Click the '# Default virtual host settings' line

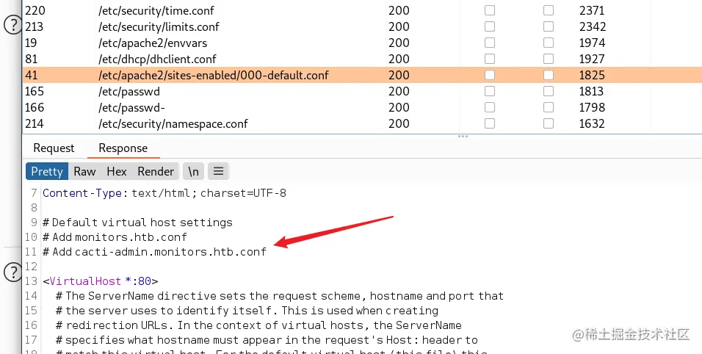(137, 222)
